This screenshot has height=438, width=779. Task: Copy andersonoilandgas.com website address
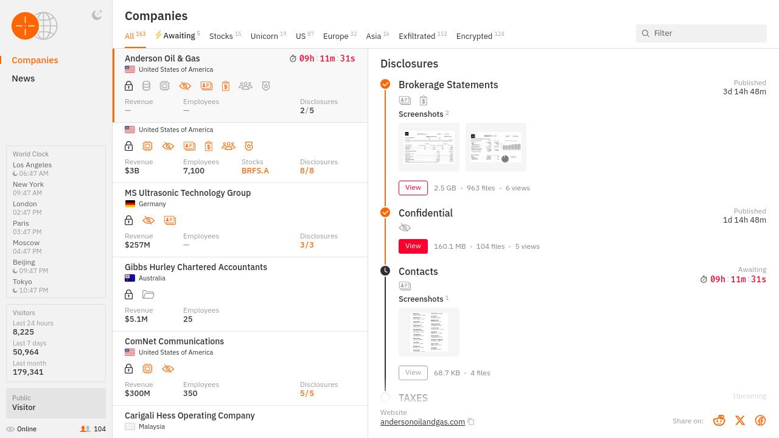click(471, 422)
